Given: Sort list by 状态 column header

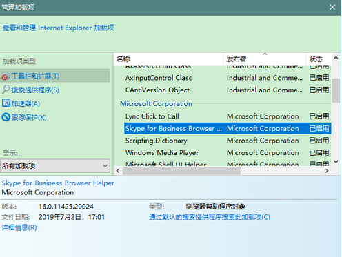Looking at the screenshot, I should pyautogui.click(x=319, y=59).
